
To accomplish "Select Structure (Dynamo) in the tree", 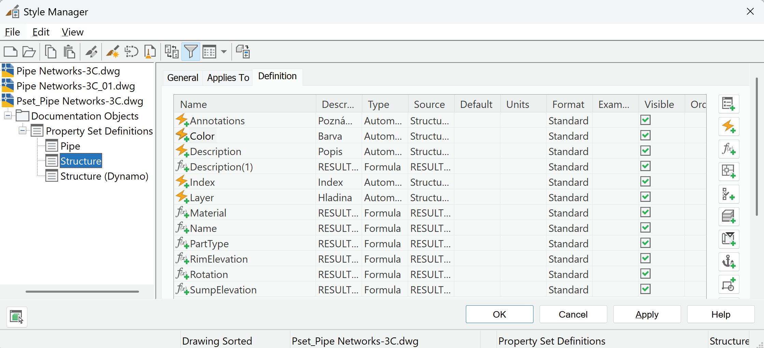I will [104, 176].
